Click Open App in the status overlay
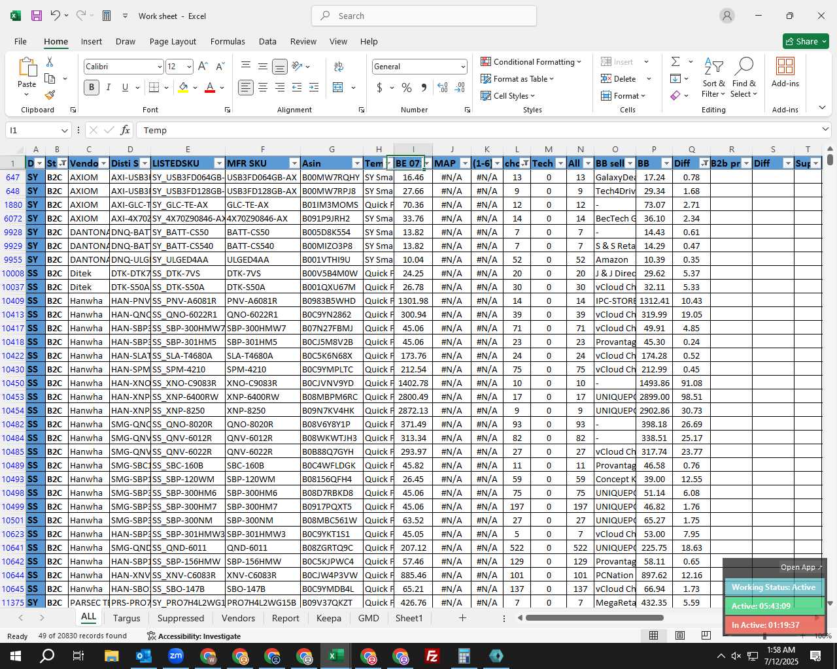837x669 pixels. click(801, 567)
